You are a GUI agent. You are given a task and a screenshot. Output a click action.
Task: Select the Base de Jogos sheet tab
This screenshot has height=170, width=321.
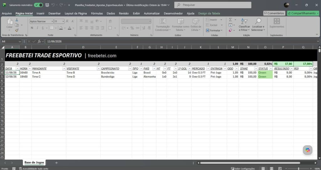click(34, 162)
